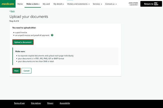Click the 'Make sure:' heading
The height and width of the screenshot is (108, 163).
(20, 51)
